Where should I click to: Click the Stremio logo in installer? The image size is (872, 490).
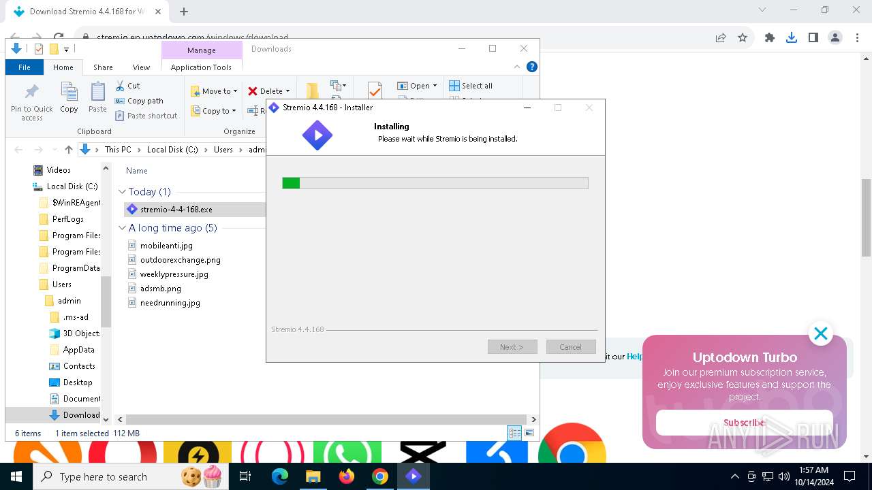[x=317, y=135]
